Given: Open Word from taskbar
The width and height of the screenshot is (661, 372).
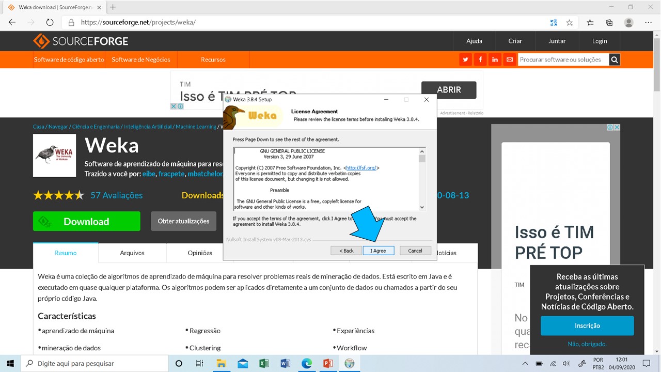Looking at the screenshot, I should pos(285,363).
